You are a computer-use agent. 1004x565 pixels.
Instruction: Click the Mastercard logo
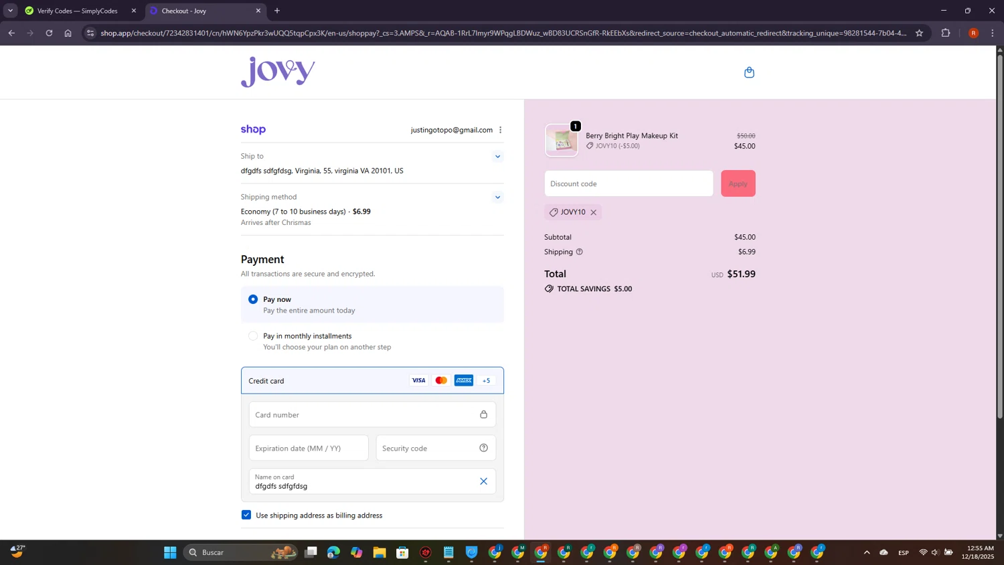coord(441,380)
